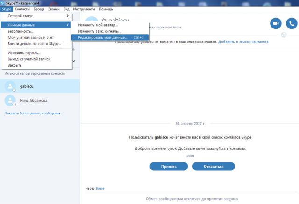Click the Доброго времени суток message text

(x=190, y=148)
